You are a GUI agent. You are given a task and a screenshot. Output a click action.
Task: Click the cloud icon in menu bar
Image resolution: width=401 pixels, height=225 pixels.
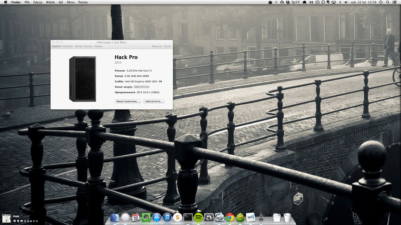tap(270, 2)
